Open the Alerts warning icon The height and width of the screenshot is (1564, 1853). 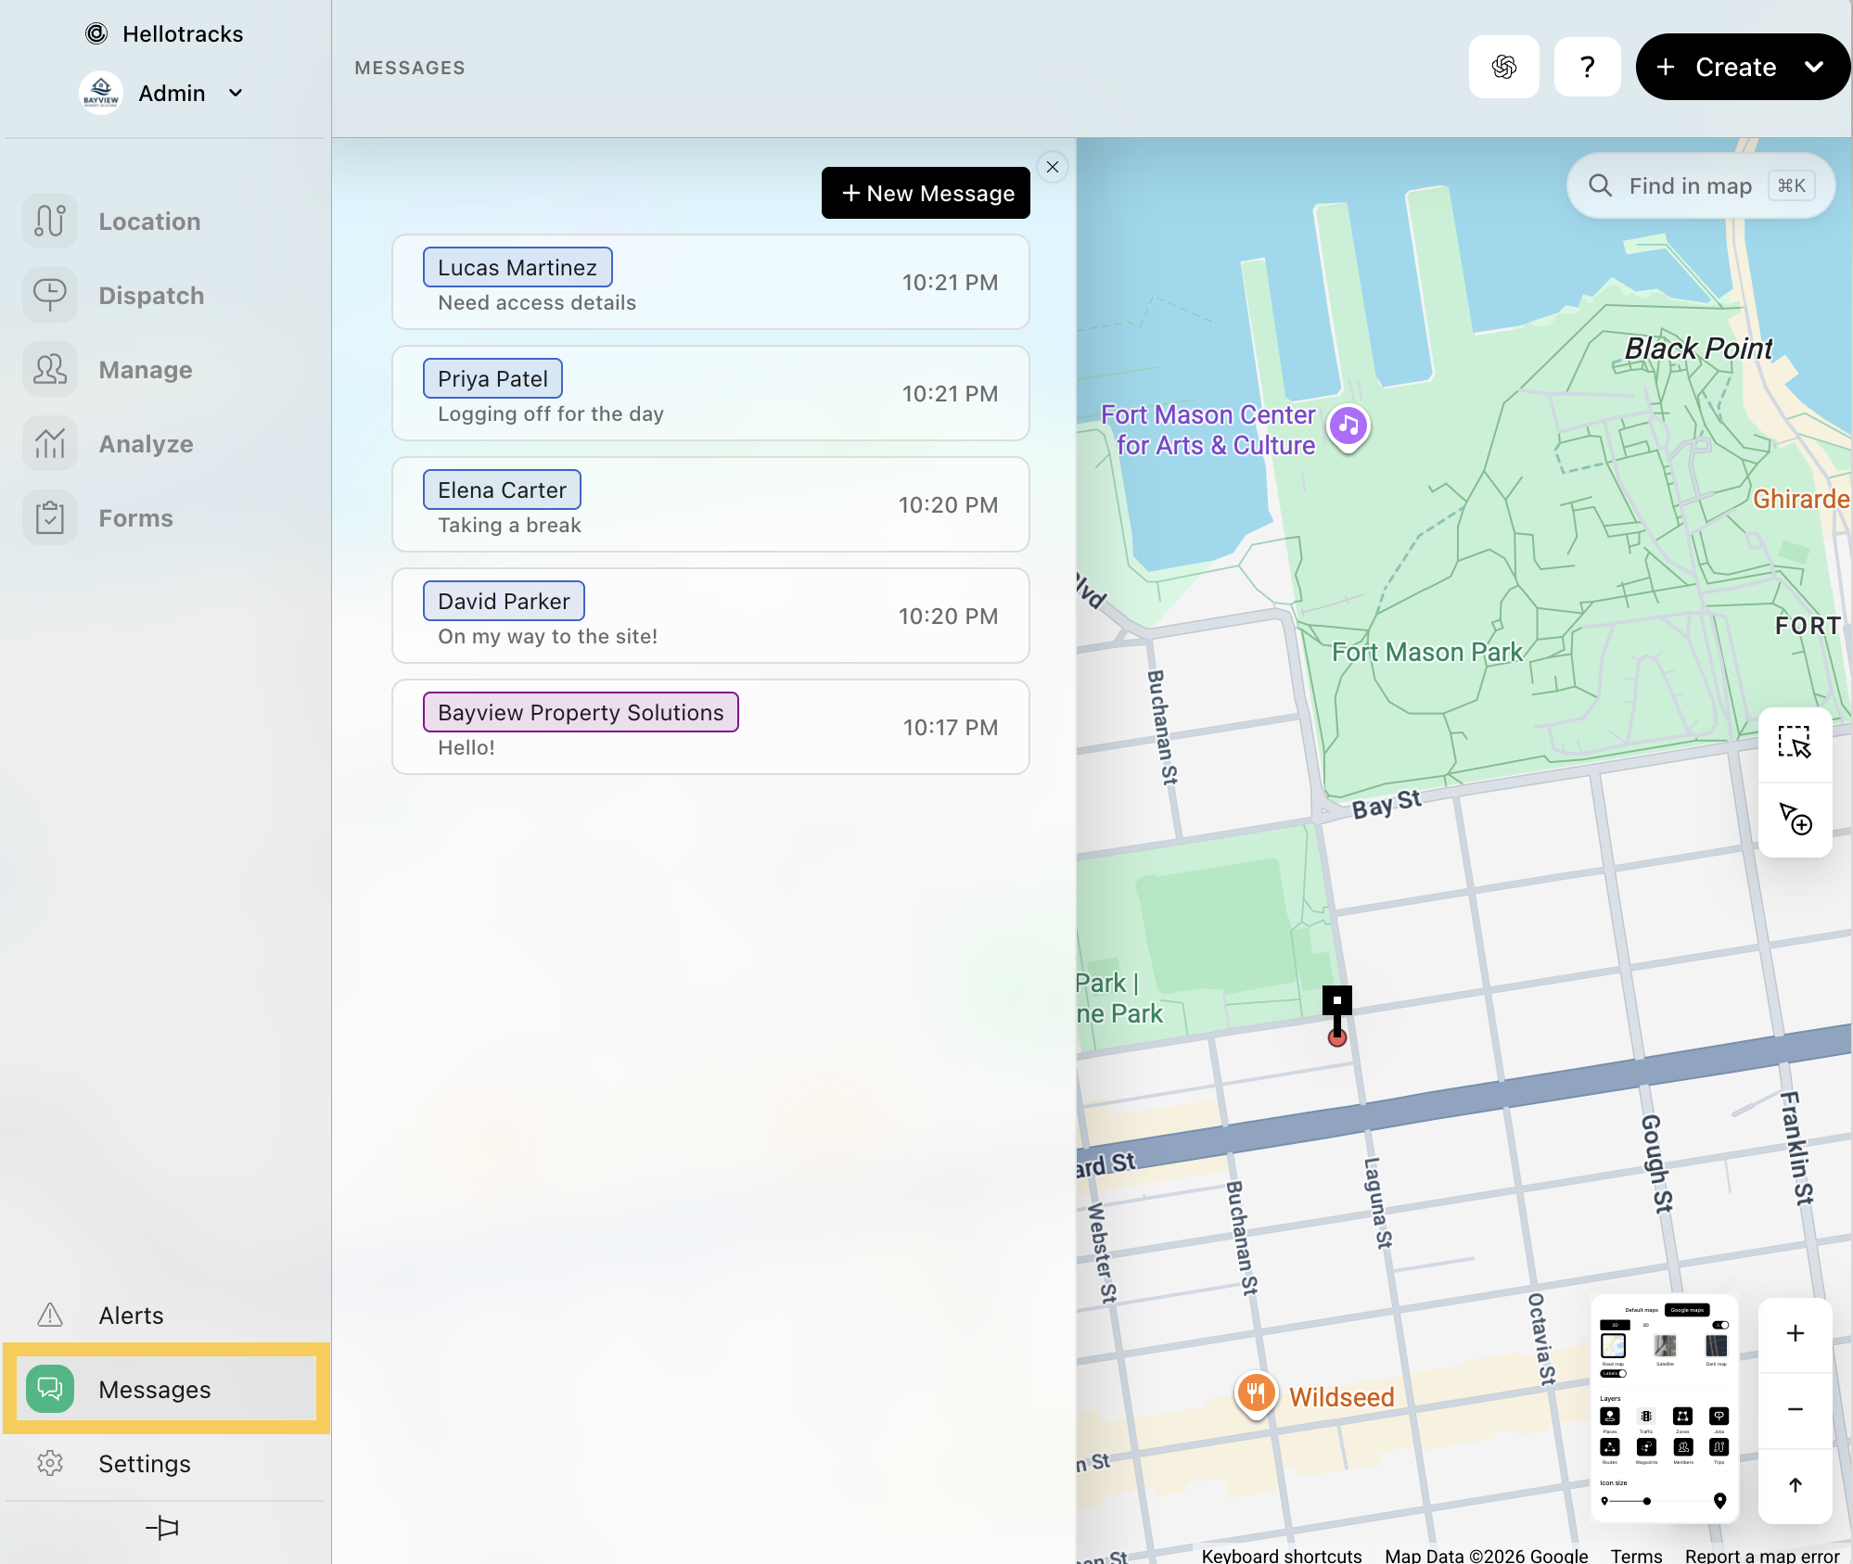pos(50,1315)
